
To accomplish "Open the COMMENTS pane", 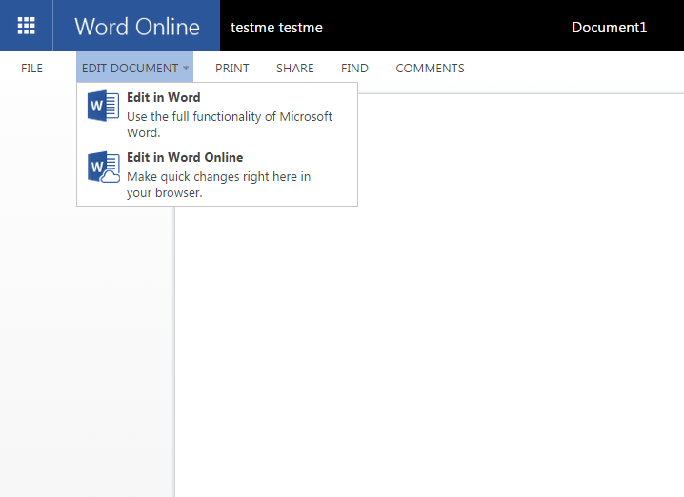I will tap(430, 68).
